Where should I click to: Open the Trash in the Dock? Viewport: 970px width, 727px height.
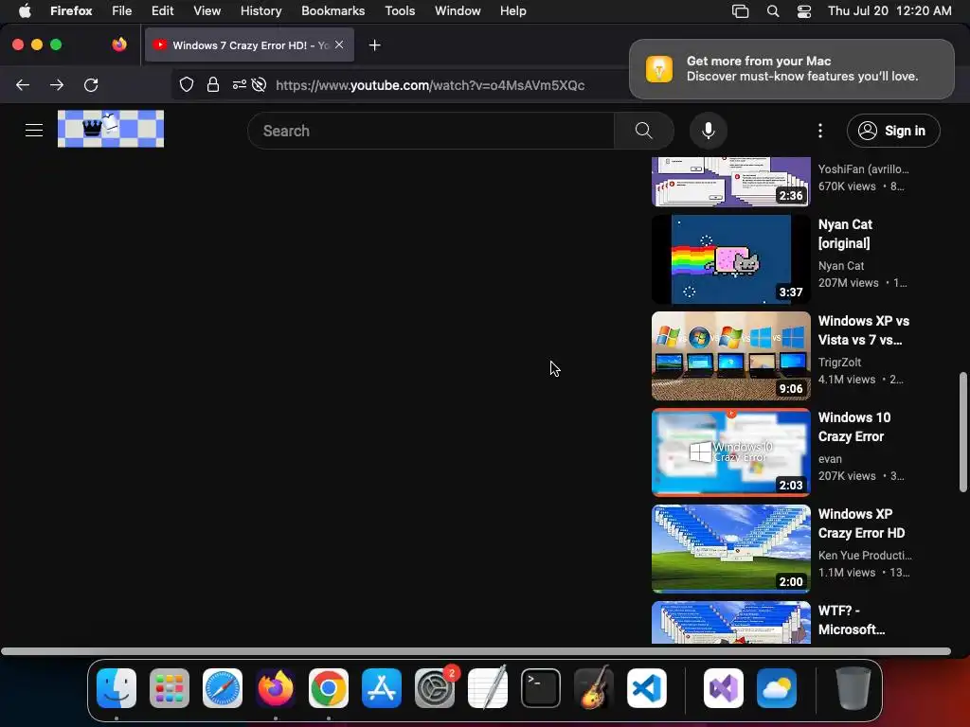(x=853, y=688)
